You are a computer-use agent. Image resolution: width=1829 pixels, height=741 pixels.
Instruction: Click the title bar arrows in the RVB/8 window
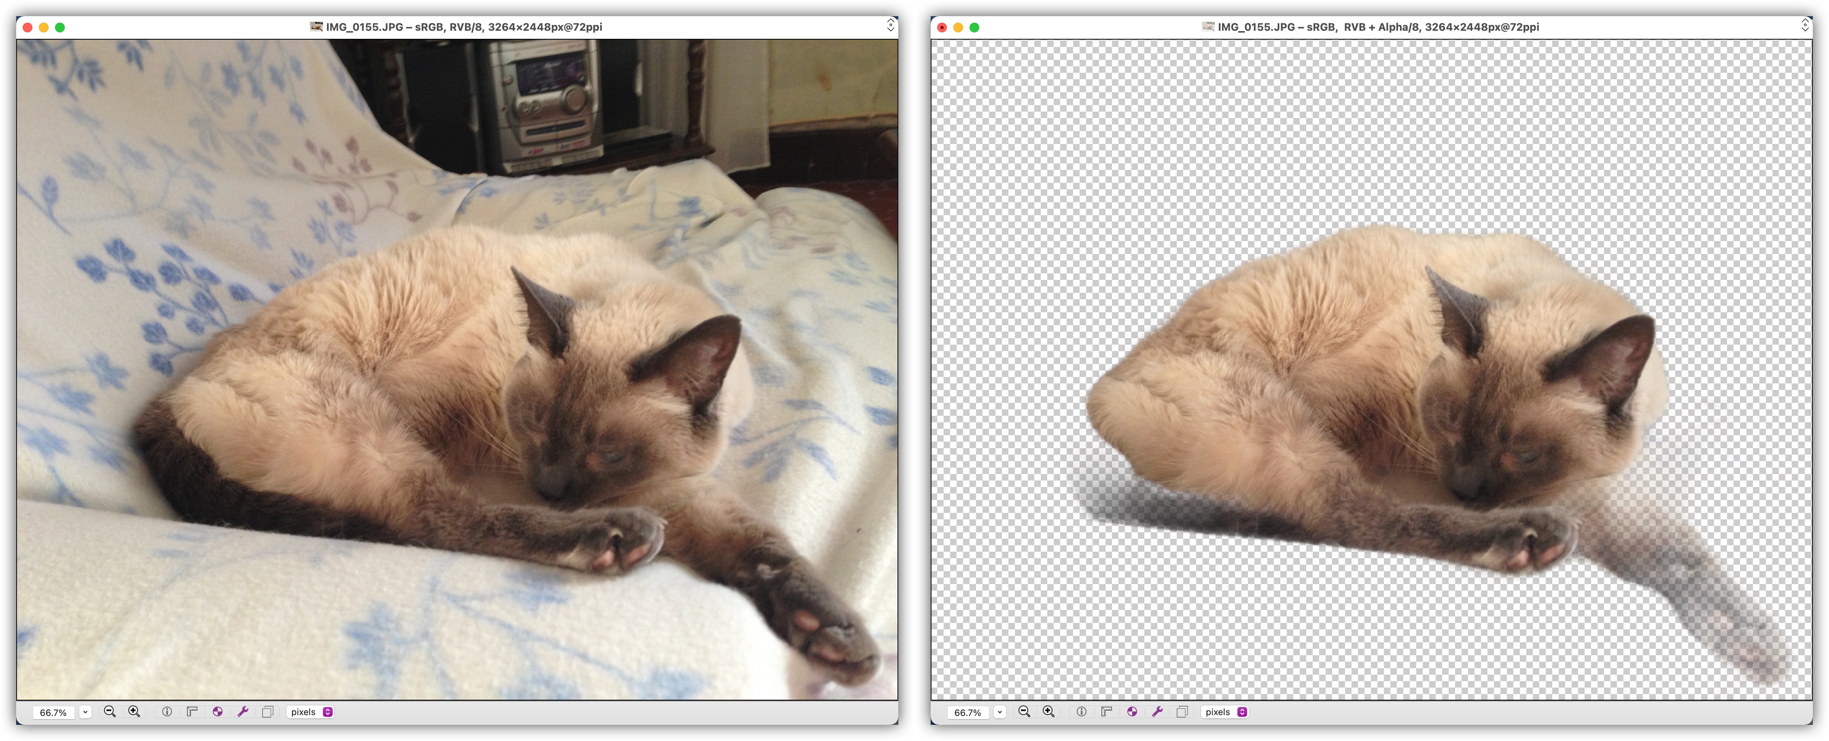(890, 25)
